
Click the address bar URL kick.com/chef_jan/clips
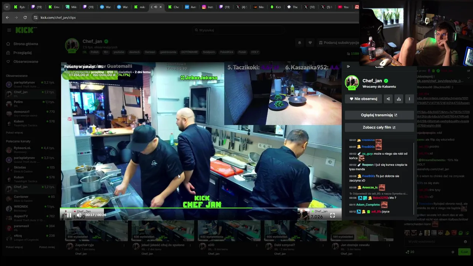(x=58, y=17)
